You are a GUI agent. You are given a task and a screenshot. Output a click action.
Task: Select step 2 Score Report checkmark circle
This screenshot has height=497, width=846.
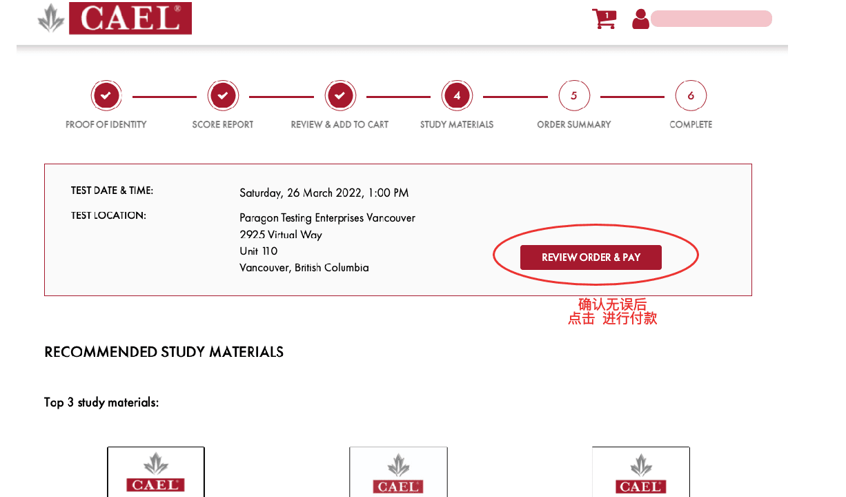(223, 95)
